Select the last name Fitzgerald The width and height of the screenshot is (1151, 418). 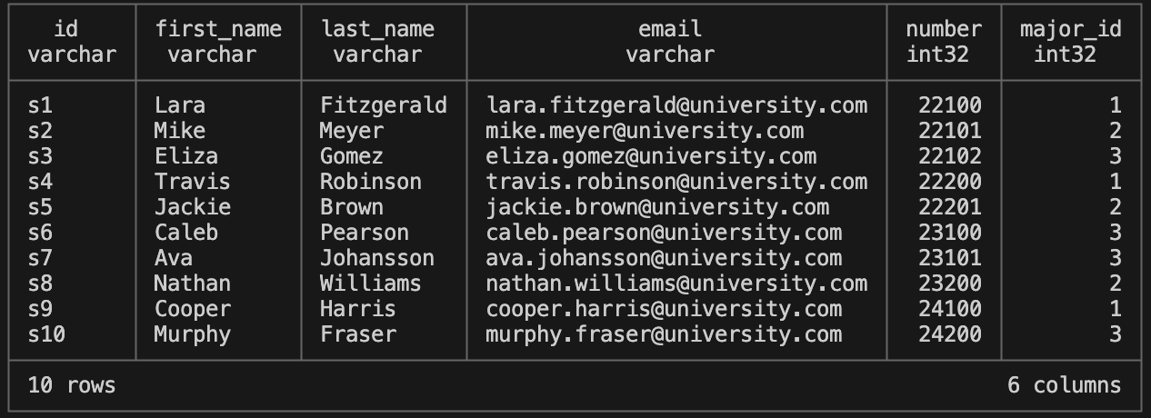pos(384,105)
